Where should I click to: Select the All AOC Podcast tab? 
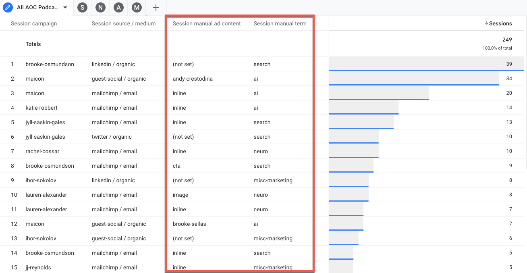coord(37,8)
